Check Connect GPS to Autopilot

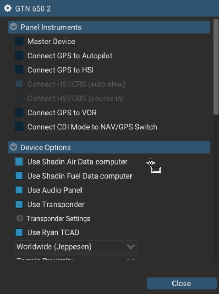pyautogui.click(x=19, y=56)
